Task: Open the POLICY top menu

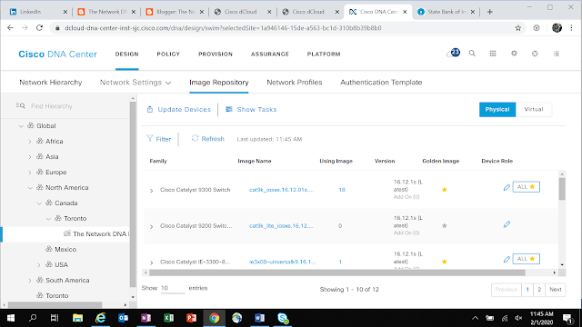Action: (x=168, y=54)
